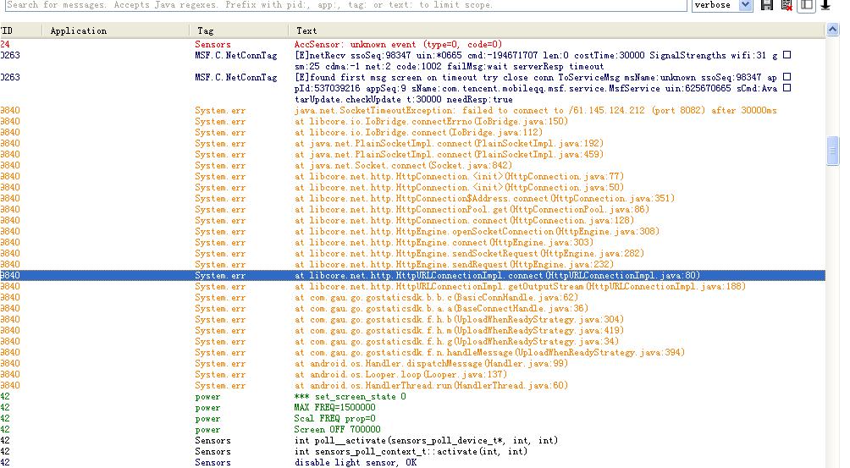The width and height of the screenshot is (850, 468).
Task: Select the Looper.loop stack line
Action: click(x=412, y=375)
